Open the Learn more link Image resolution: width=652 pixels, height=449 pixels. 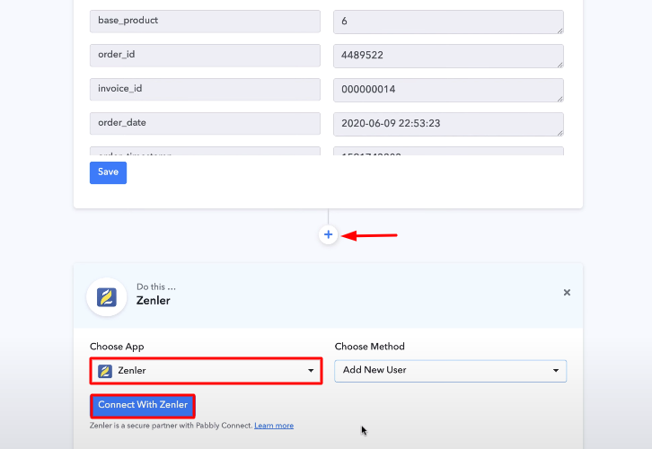(274, 426)
